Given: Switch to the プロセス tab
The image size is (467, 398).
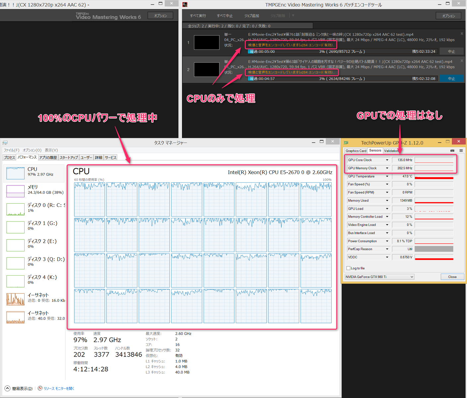Looking at the screenshot, I should click(9, 158).
